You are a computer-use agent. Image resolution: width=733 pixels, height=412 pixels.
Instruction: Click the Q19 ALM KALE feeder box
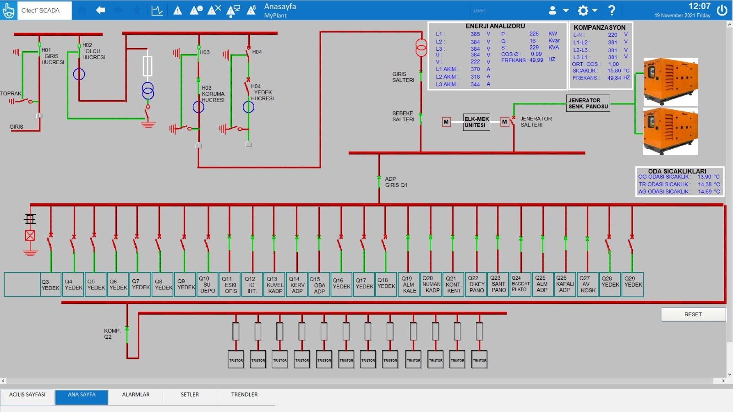coord(409,284)
